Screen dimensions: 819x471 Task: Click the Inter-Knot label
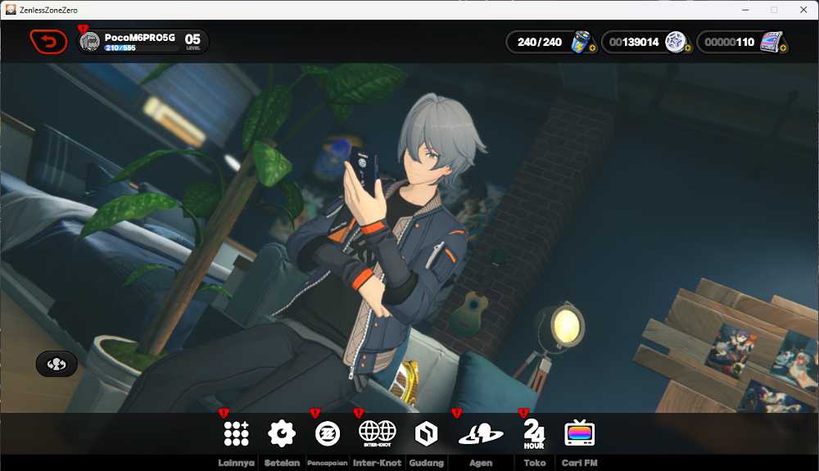click(x=377, y=463)
